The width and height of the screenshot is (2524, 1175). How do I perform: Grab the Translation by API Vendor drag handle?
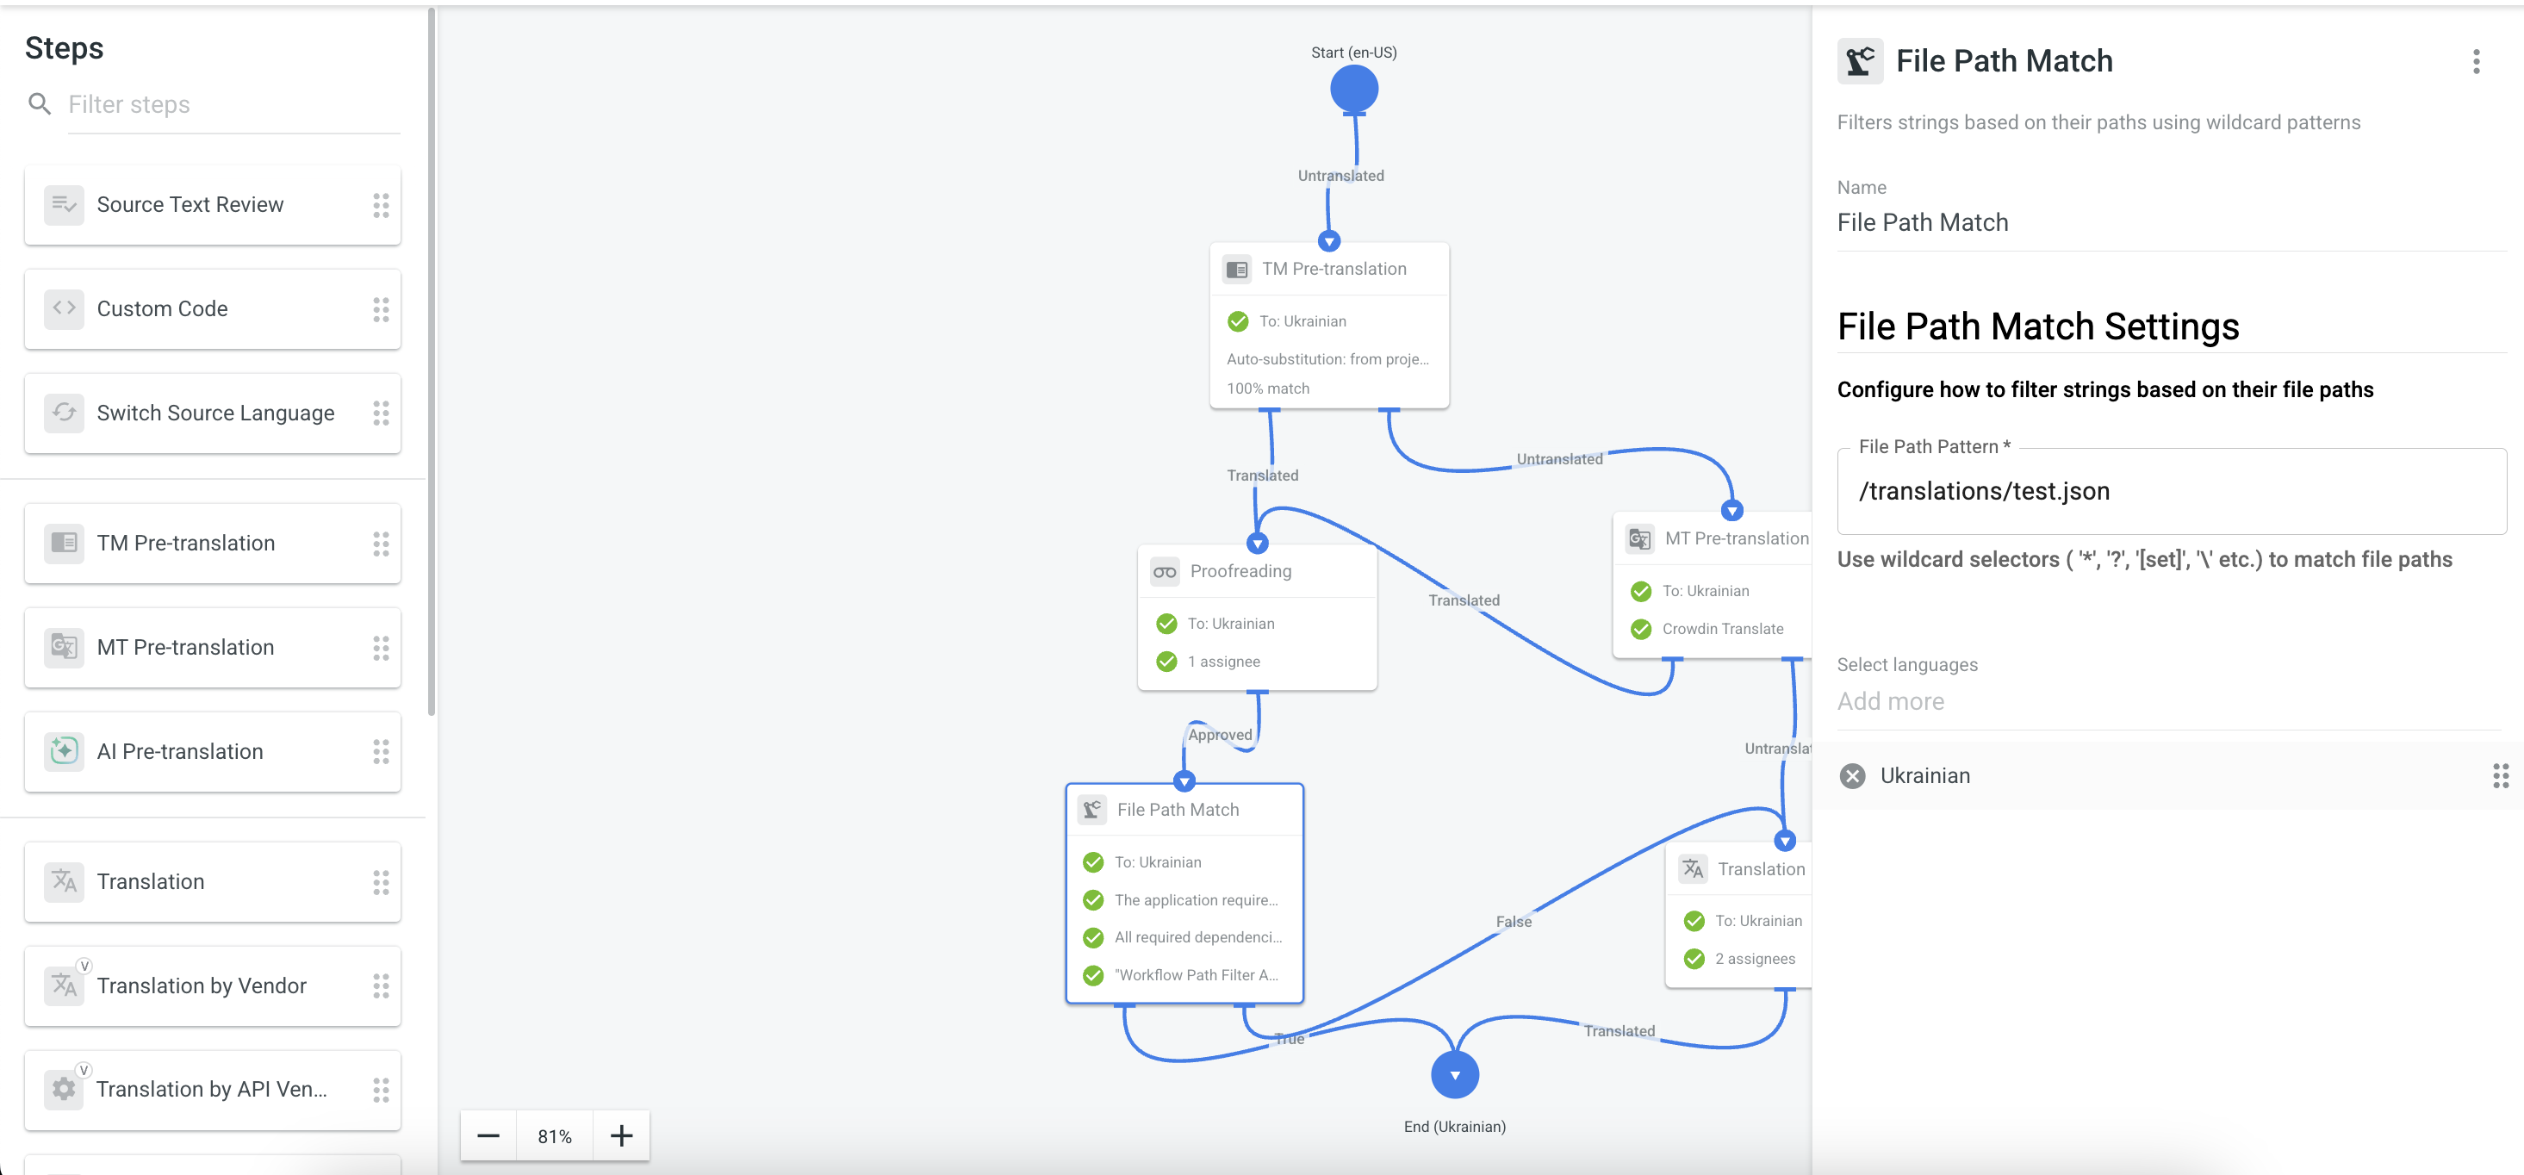[x=380, y=1089]
